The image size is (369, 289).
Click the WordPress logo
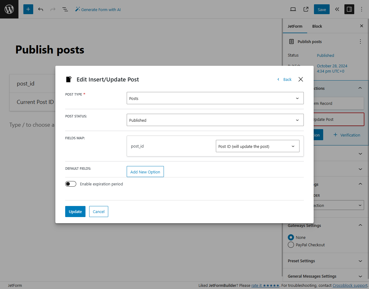[x=9, y=9]
